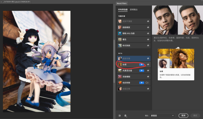Open the 输出 新图层 dropdown
The height and width of the screenshot is (119, 203).
(x=162, y=116)
